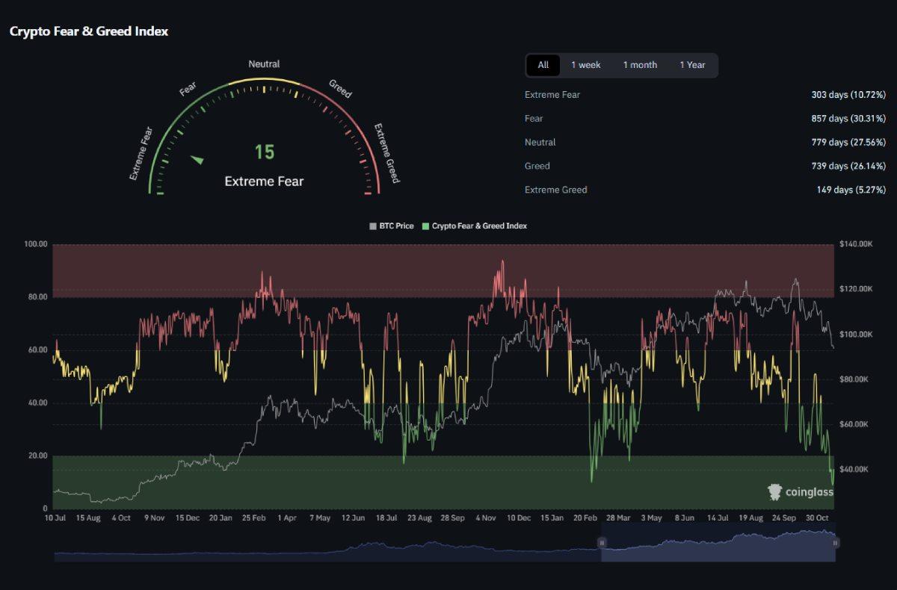Click the Crypto Fear & Greed Index title

tap(89, 31)
